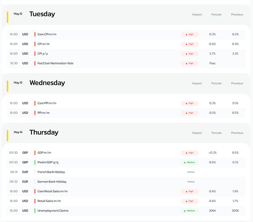Open the PPI m/m event row
253x222 pixels.
click(x=126, y=113)
